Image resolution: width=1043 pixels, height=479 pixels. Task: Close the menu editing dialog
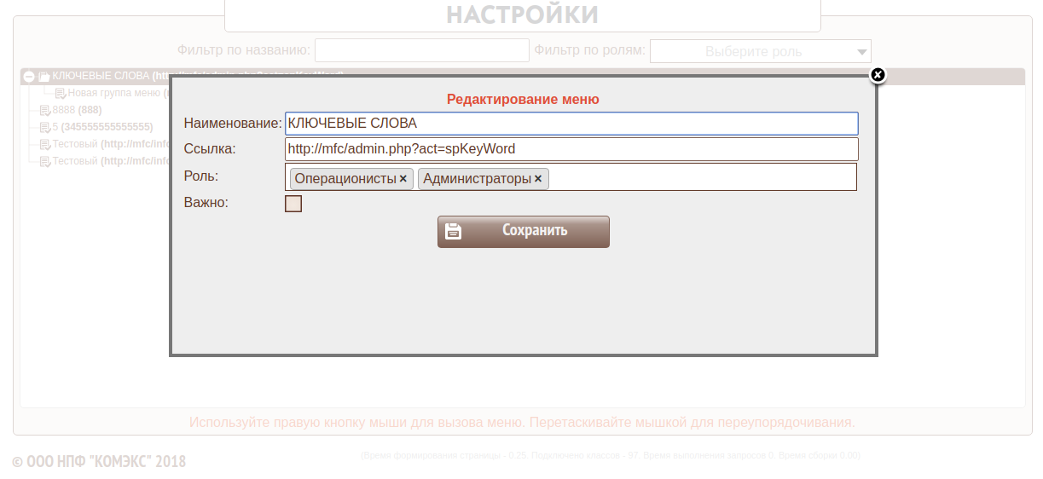pyautogui.click(x=878, y=75)
